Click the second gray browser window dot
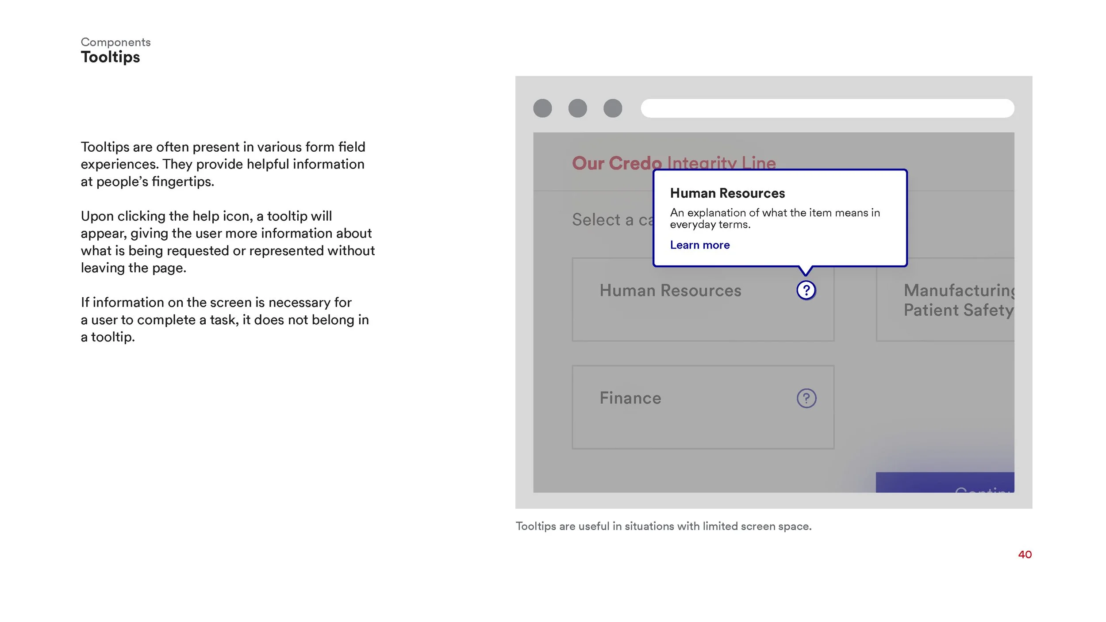Viewport: 1106px width, 622px height. [x=577, y=108]
